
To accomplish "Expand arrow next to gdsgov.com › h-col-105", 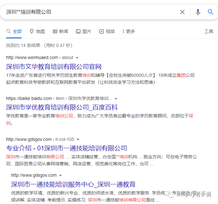I will tap(78, 139).
